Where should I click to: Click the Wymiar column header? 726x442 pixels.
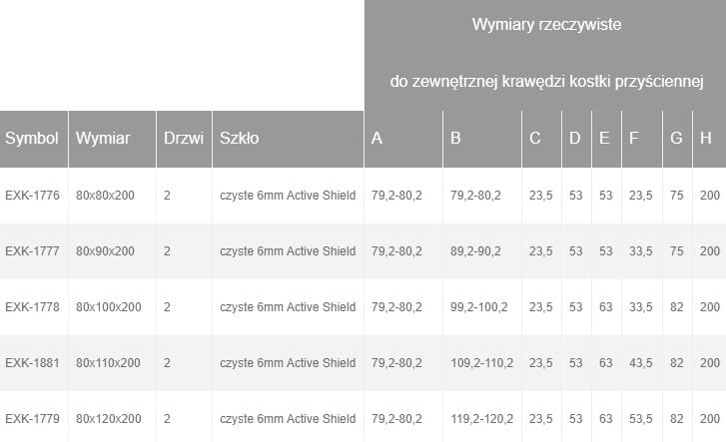[x=103, y=139]
